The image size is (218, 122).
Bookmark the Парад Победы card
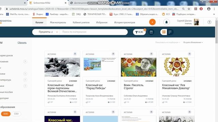coord(113,54)
